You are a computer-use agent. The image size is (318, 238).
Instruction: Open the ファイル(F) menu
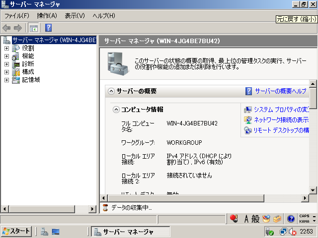coord(17,16)
